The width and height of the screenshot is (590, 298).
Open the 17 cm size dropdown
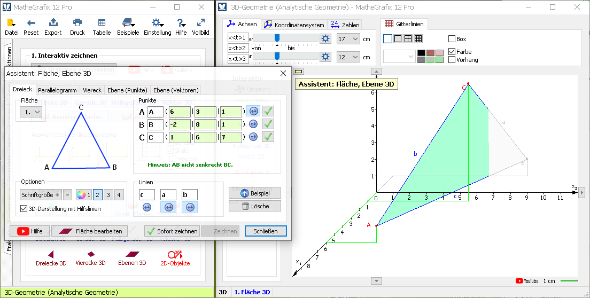(348, 38)
